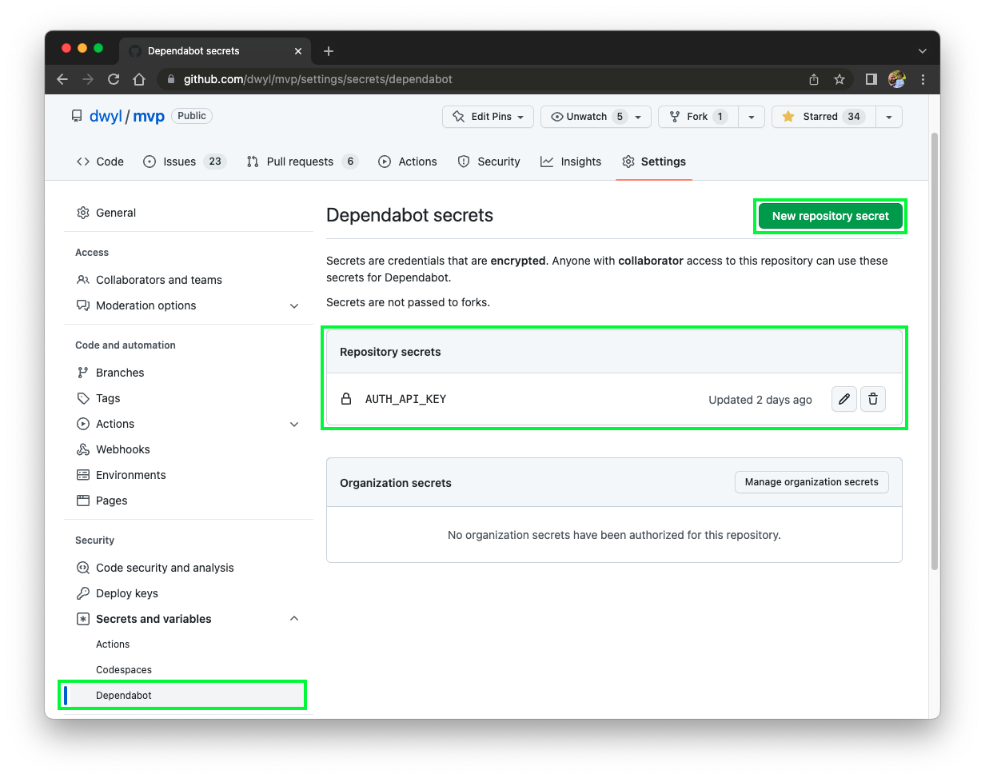Delete AUTH_API_KEY using the trash icon
Screen dimensions: 985x778
pyautogui.click(x=872, y=399)
